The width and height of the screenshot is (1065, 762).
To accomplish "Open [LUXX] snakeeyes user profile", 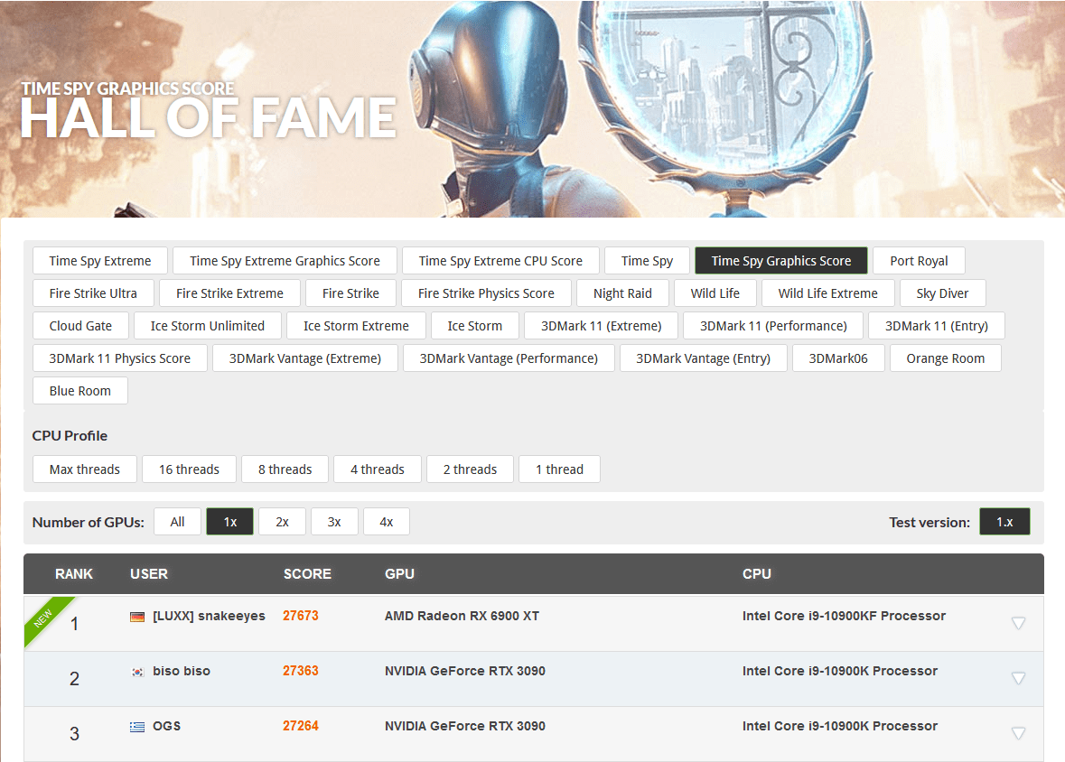I will coord(209,616).
